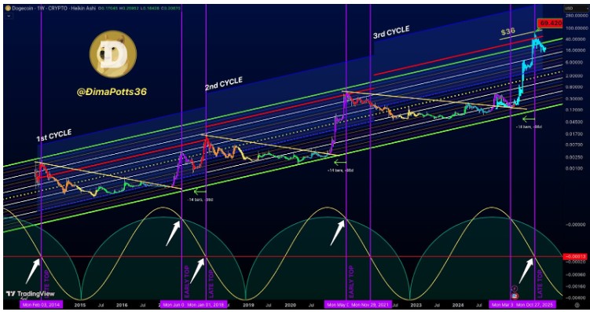Viewport: 590px width, 312px height.
Task: Select the Mon Feb 03, 2014 date marker
Action: (41, 304)
